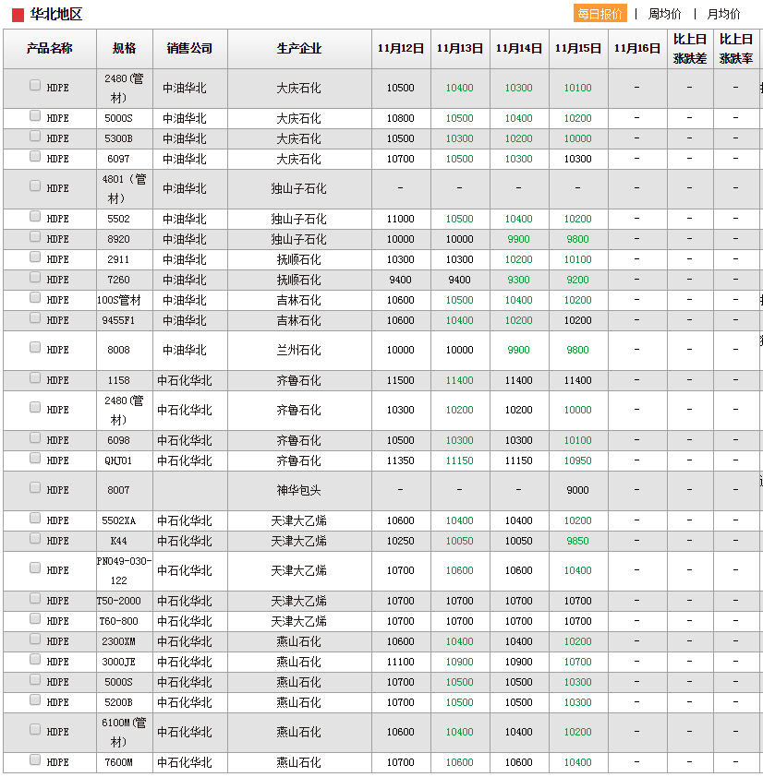
Task: Click the 11月15日 column header
Action: (577, 49)
